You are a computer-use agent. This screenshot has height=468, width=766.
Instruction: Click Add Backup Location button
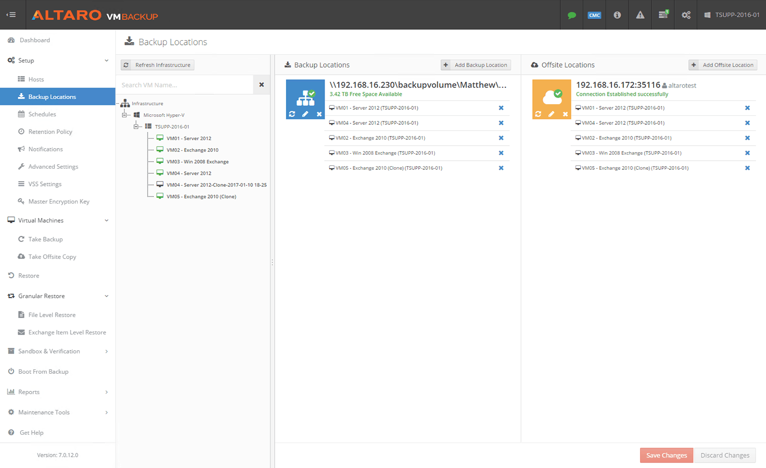(476, 65)
